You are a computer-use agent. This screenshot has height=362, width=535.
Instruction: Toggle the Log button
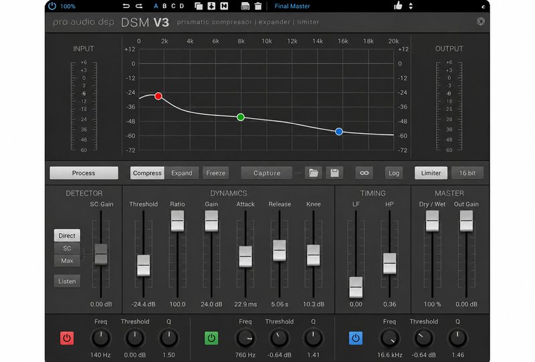[394, 173]
